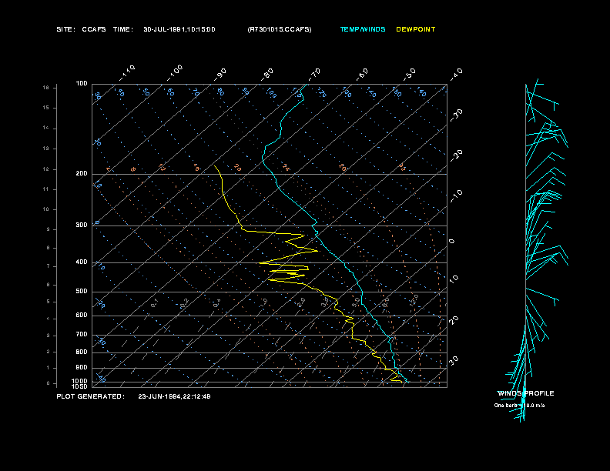This screenshot has width=610, height=471.
Task: Select the site name 'CCAFS' in header
Action: [94, 29]
